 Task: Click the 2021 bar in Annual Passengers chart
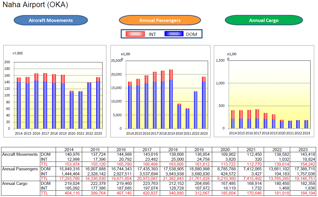(187, 118)
